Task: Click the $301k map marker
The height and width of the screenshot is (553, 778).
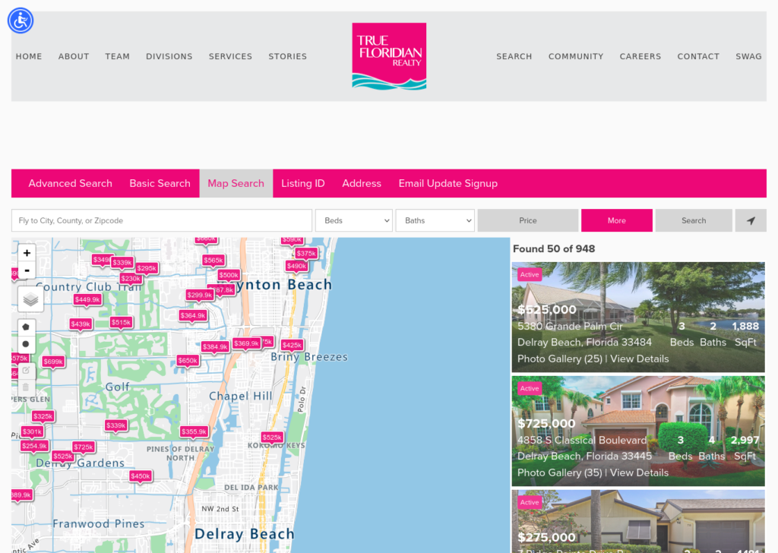Action: 32,432
